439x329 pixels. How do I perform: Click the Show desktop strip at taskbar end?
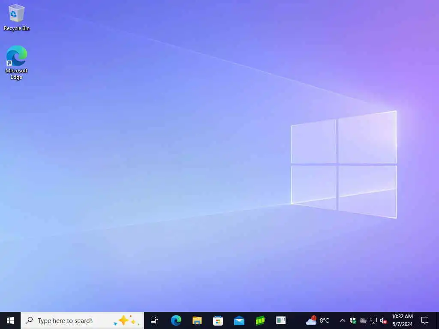click(438, 320)
